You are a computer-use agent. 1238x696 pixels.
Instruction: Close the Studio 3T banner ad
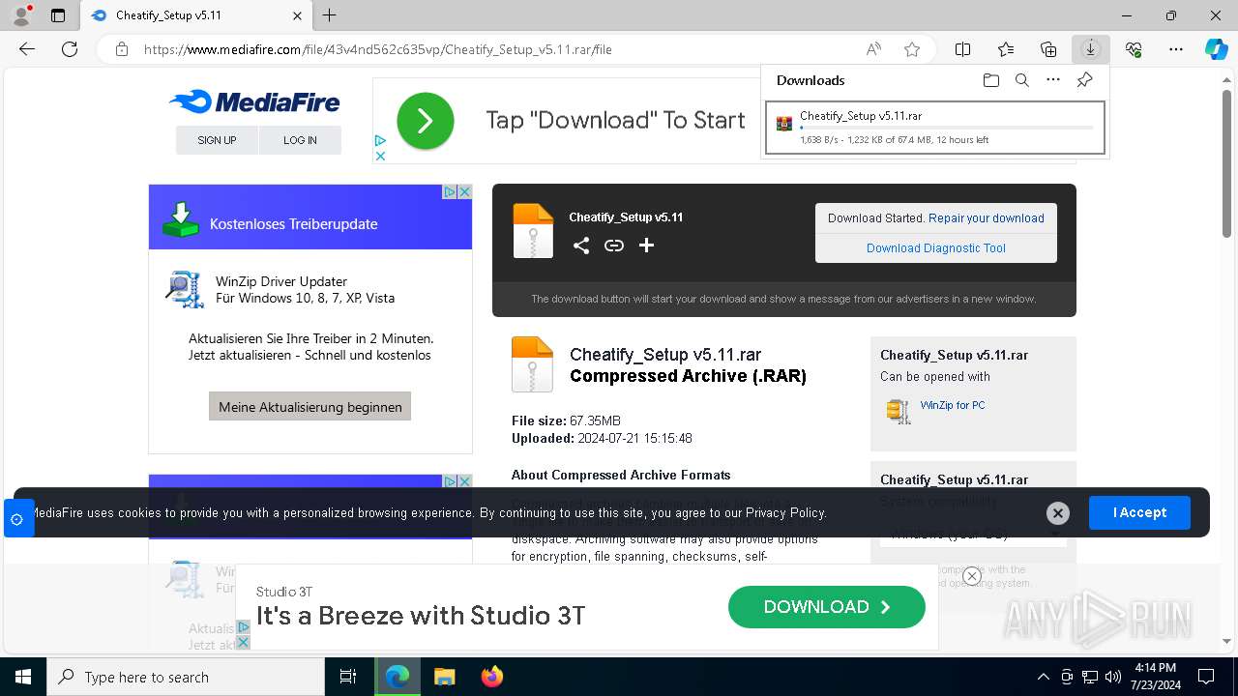pos(972,576)
